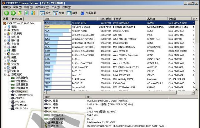
Task: Open the 參數 parameters toolbar button
Action: [59, 13]
